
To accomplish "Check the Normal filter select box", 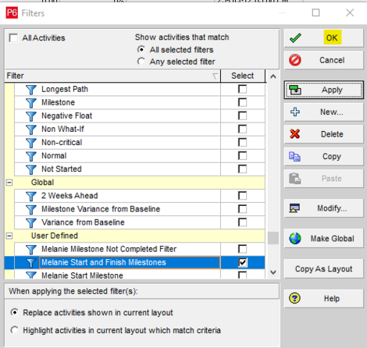I will [242, 156].
